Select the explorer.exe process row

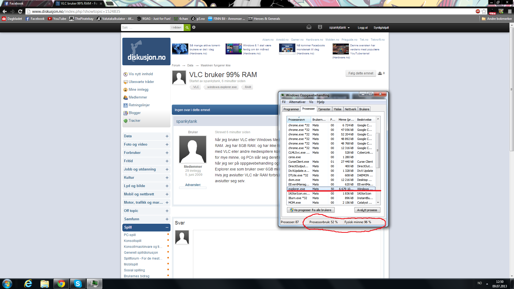[331, 189]
